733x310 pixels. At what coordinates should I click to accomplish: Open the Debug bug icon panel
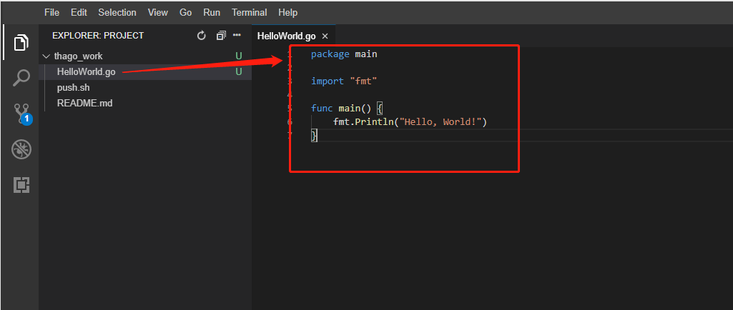pyautogui.click(x=21, y=150)
